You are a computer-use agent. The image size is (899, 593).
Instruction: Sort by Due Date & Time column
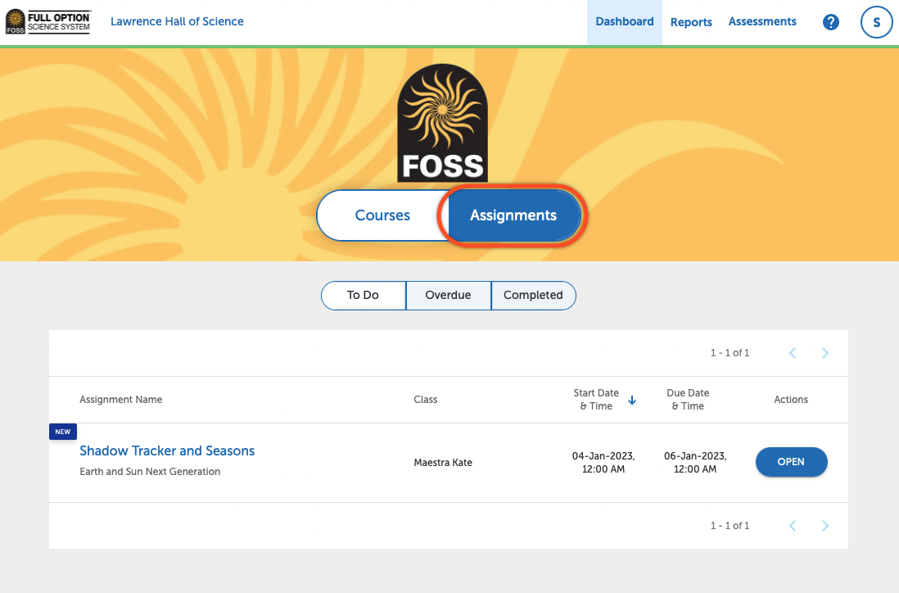tap(688, 400)
